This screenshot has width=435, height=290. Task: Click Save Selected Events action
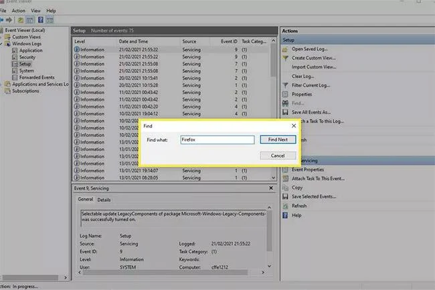(x=314, y=196)
